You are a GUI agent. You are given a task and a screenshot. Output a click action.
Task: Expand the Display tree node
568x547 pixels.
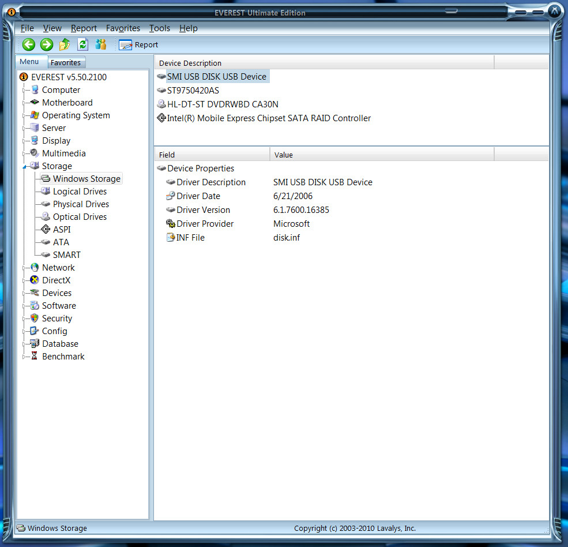(24, 141)
